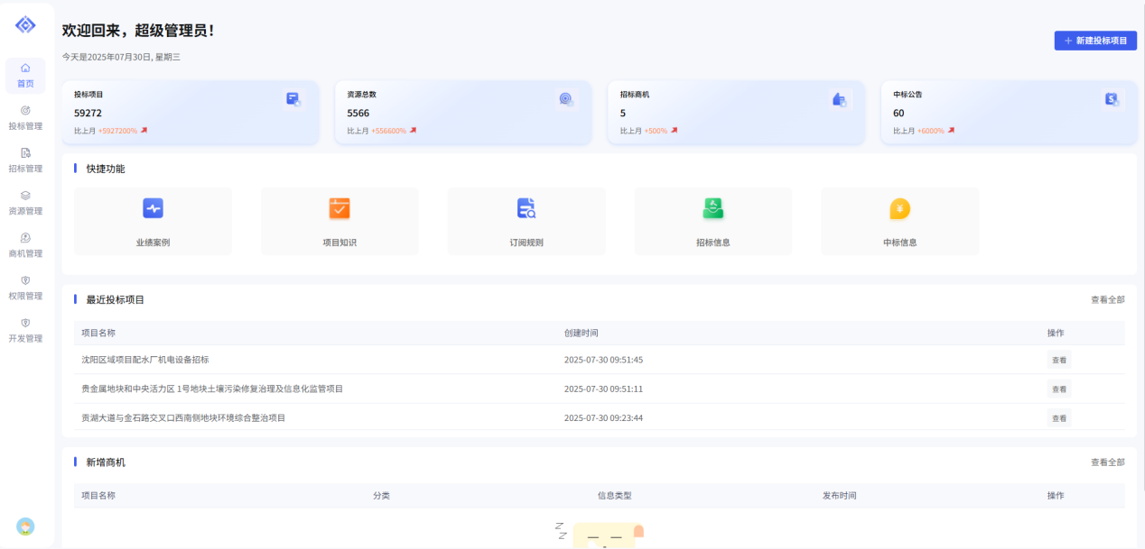Click the 新建投标项目 button

point(1094,41)
